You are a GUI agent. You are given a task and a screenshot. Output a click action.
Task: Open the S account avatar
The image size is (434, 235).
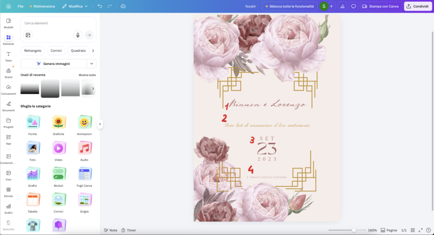point(323,6)
